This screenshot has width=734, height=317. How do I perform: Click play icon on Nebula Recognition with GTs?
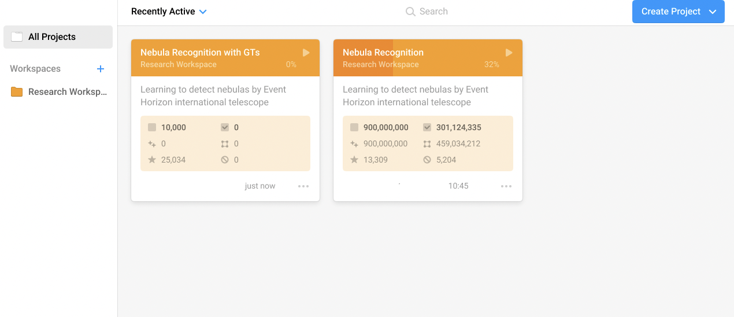[306, 53]
